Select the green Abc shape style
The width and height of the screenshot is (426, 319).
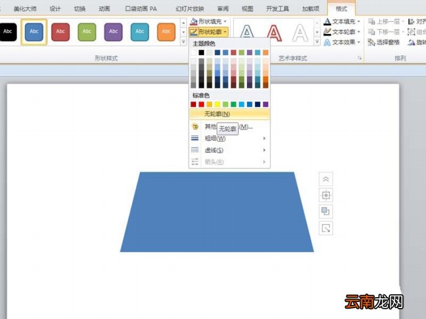point(86,32)
